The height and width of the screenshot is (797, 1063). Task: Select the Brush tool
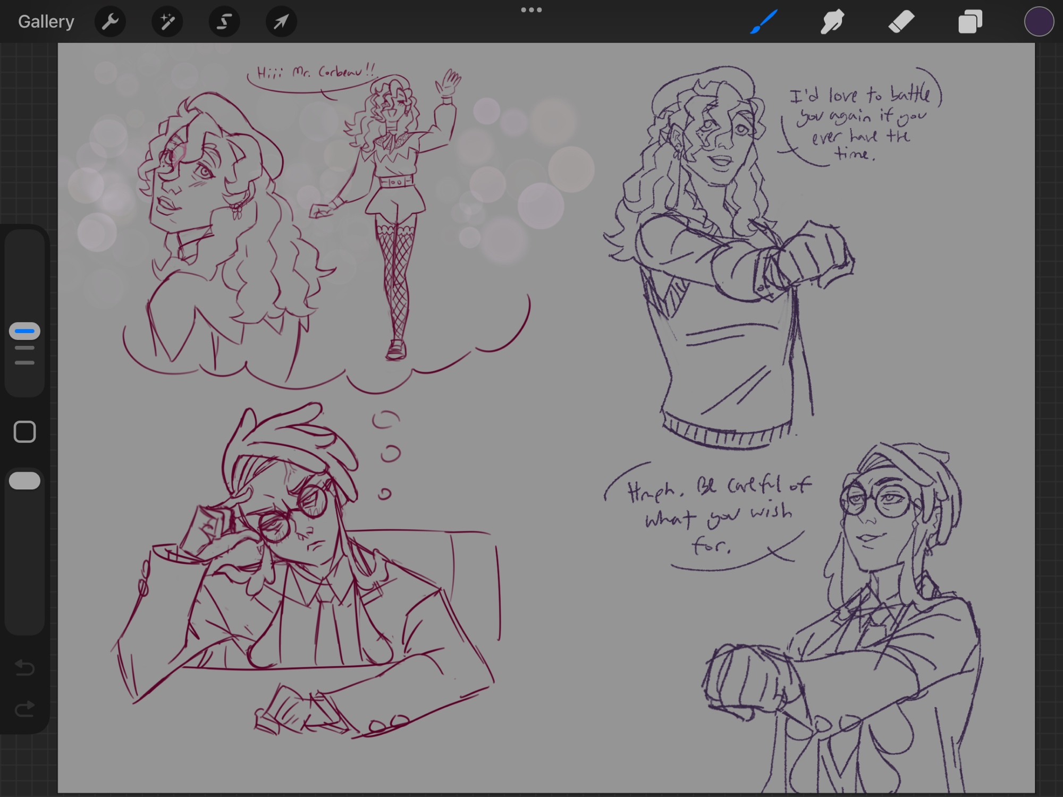(x=764, y=22)
